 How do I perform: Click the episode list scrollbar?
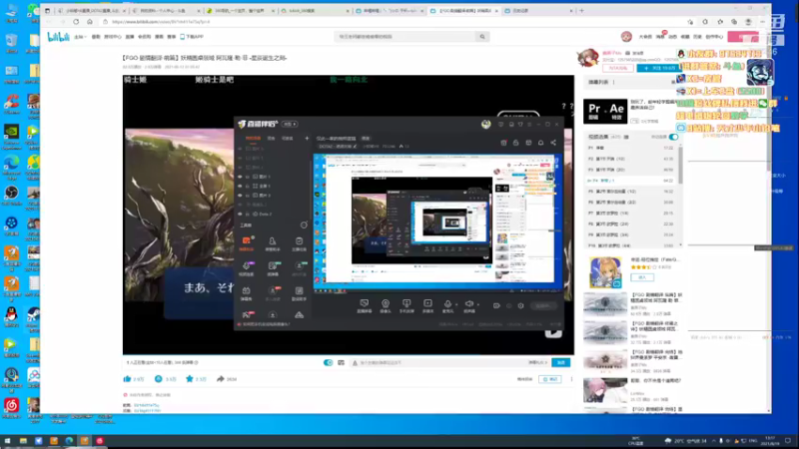680,166
